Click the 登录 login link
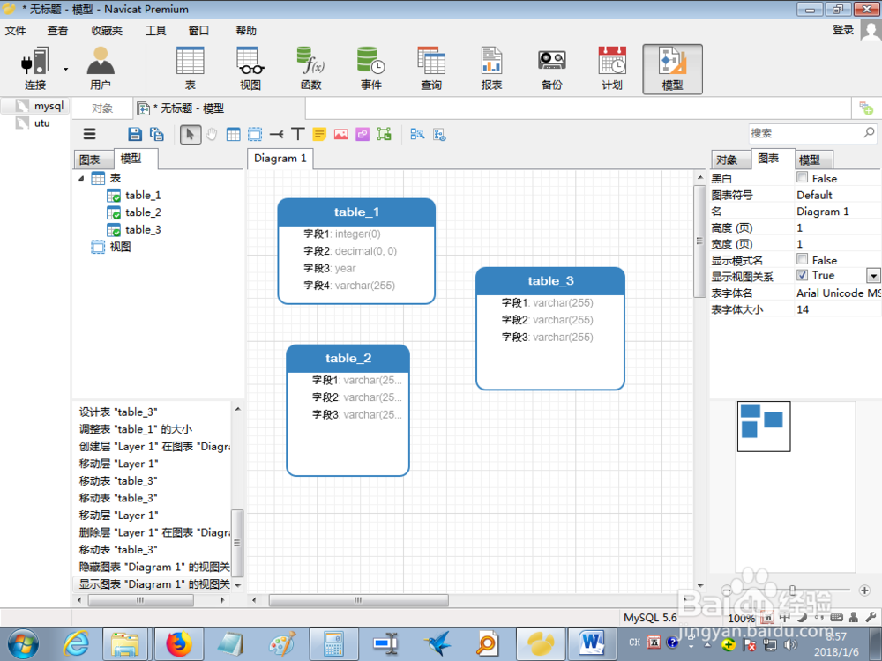This screenshot has width=882, height=661. (x=842, y=30)
